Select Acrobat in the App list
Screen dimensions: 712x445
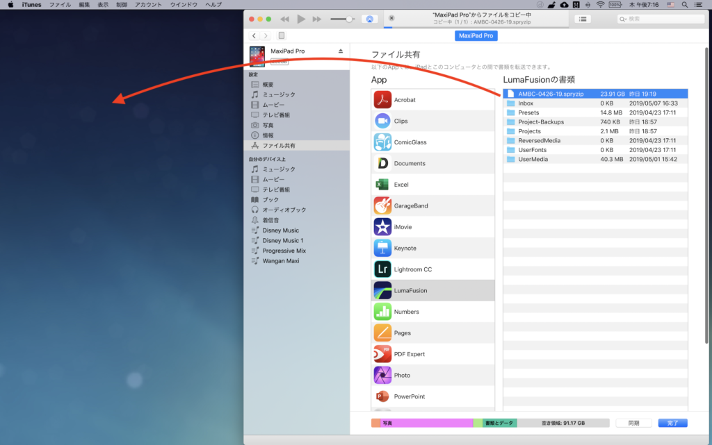pos(432,100)
